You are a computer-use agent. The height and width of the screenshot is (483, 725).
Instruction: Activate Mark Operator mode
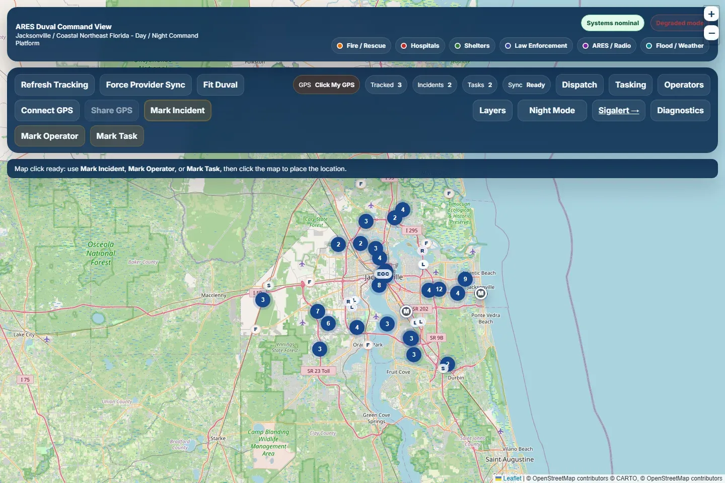[50, 136]
